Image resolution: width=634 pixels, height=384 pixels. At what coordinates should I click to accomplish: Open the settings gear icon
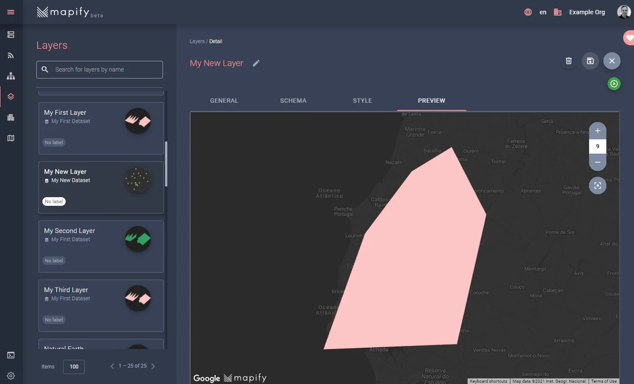11,375
